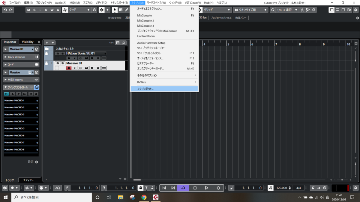This screenshot has height=202, width=360.
Task: Click the iterative quantize Q icon
Action: (x=273, y=10)
